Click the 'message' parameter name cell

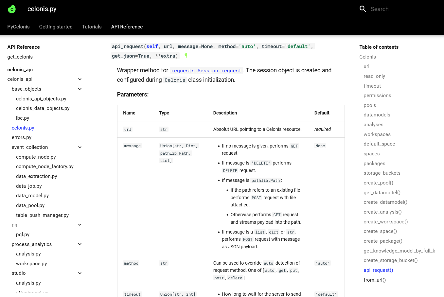coord(133,146)
